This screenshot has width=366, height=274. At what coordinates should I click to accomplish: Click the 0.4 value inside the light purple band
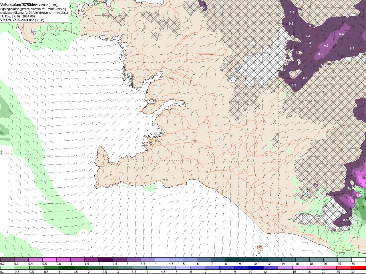coord(341,34)
